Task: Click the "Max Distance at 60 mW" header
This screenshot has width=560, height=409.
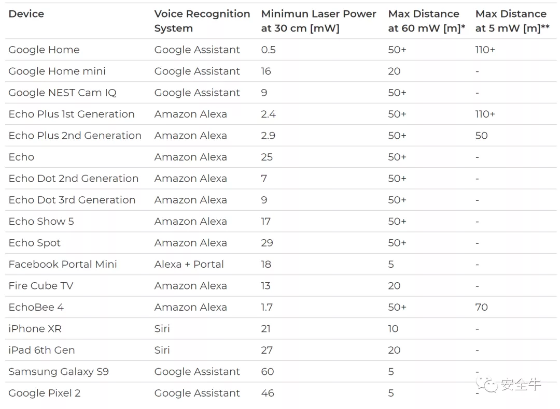Action: 426,21
